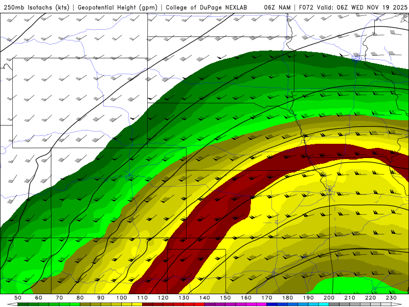Viewport: 409px width, 307px height.
Task: Click the bright magenta swatch just left of 170
Action: (261, 304)
